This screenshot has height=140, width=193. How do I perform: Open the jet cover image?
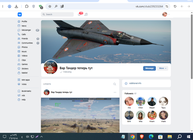click(x=106, y=41)
